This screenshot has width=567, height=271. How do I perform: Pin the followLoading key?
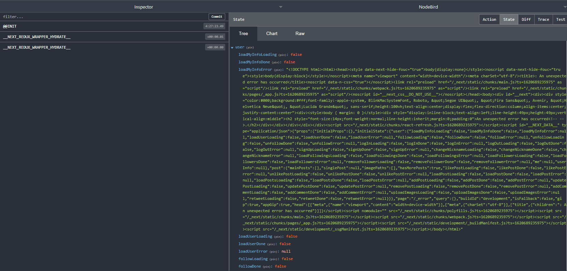pyautogui.click(x=273, y=259)
